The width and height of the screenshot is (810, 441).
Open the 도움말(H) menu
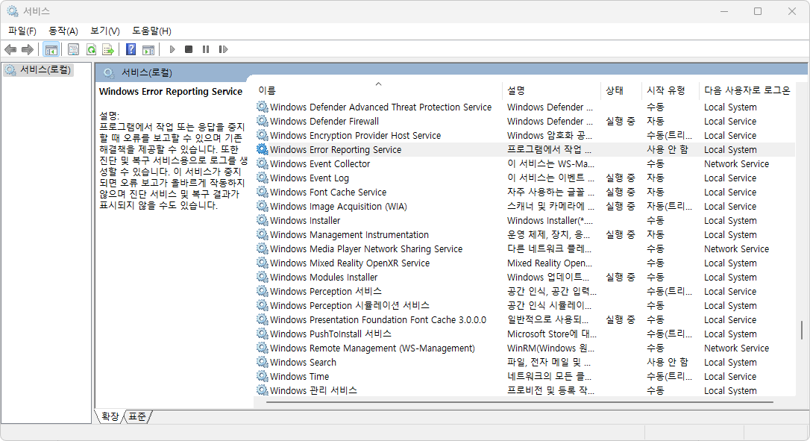(x=152, y=31)
